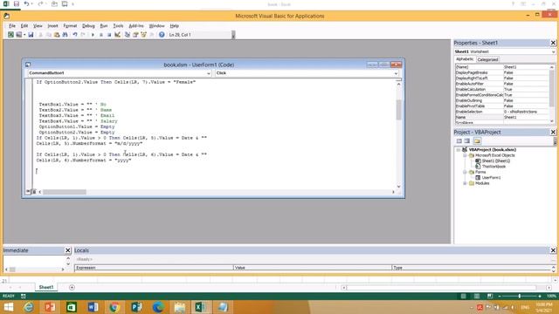Open the Insert menu
The width and height of the screenshot is (559, 314).
[x=52, y=26]
